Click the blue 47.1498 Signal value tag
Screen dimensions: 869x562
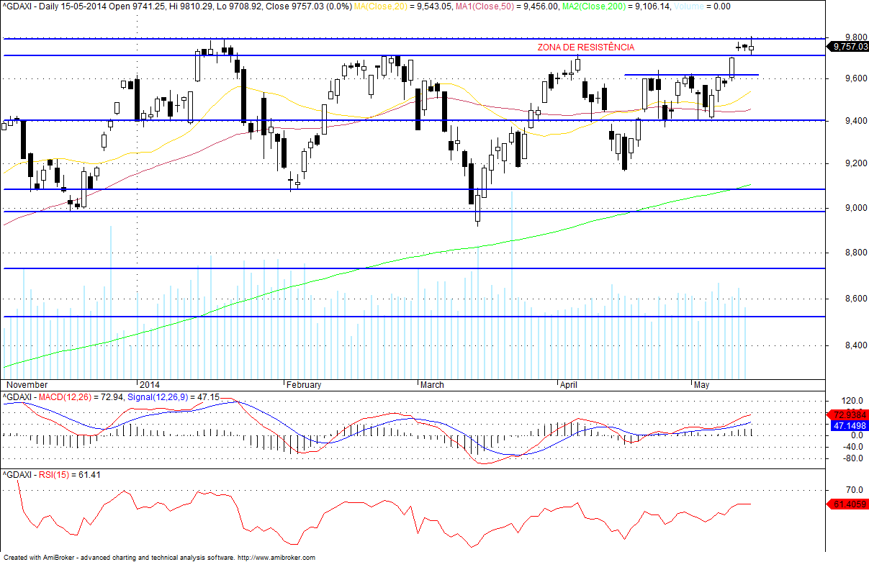coord(850,426)
